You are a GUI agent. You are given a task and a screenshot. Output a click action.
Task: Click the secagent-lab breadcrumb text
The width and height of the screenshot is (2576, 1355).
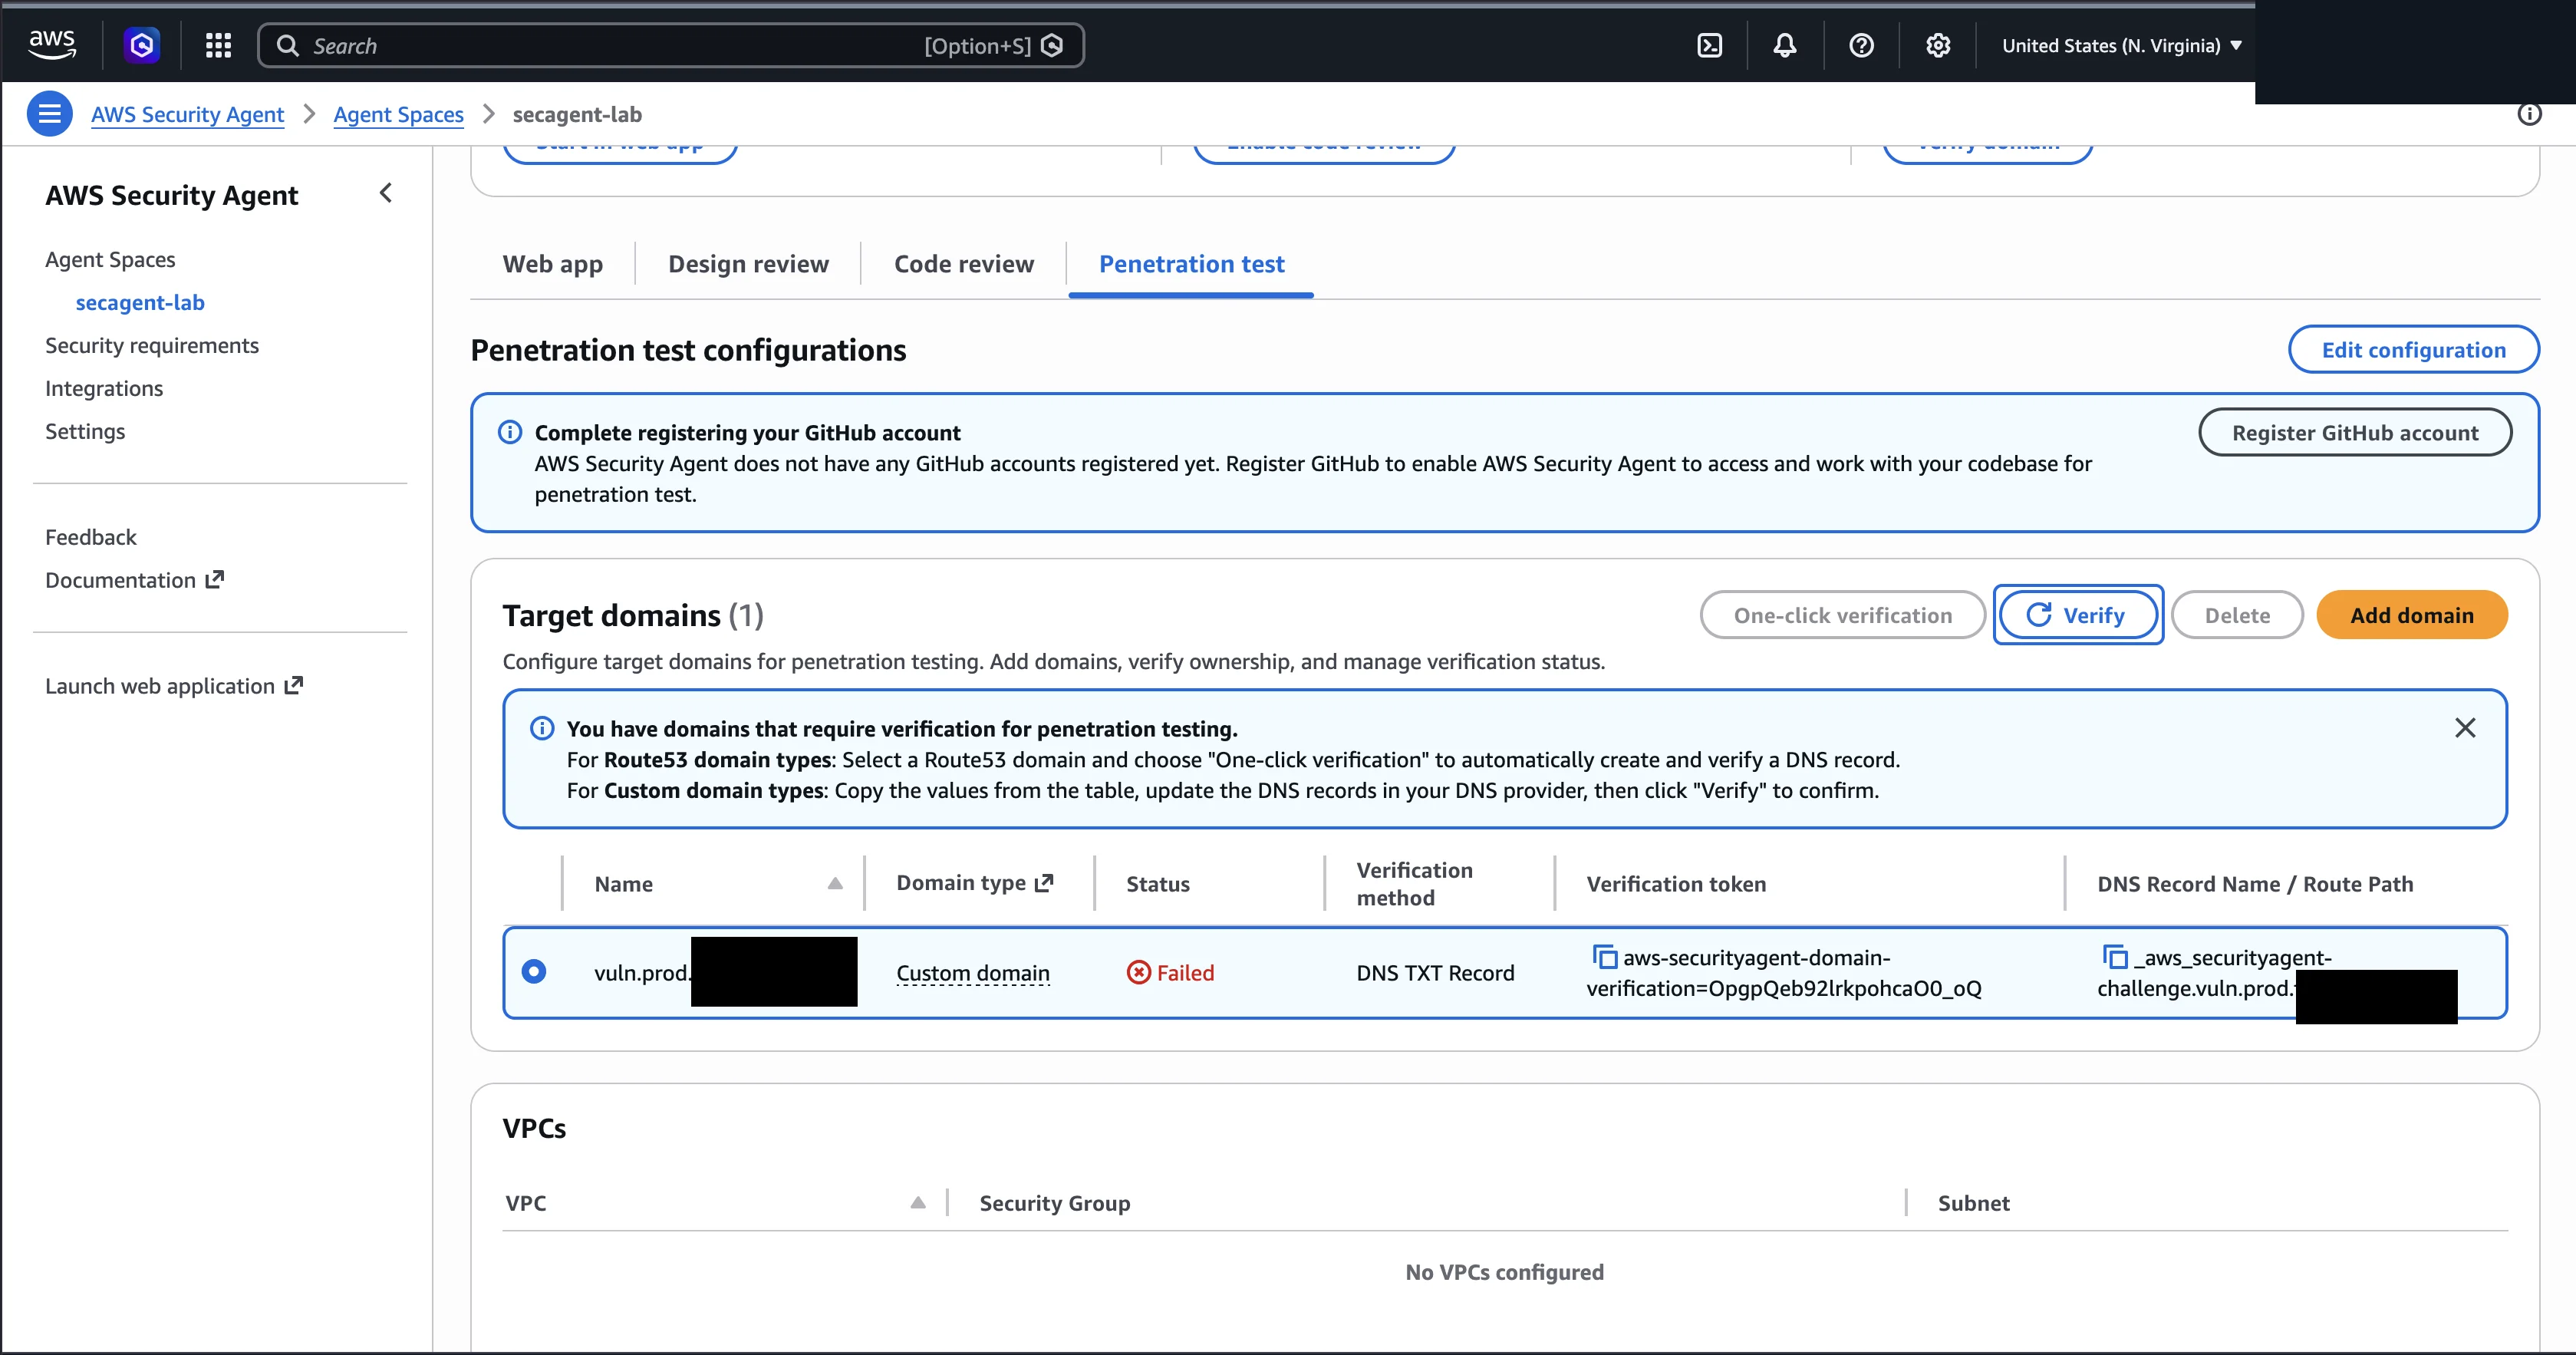(577, 114)
